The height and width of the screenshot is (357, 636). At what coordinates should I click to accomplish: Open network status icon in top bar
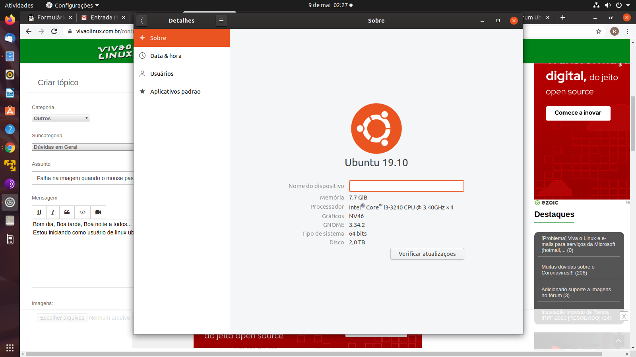596,5
